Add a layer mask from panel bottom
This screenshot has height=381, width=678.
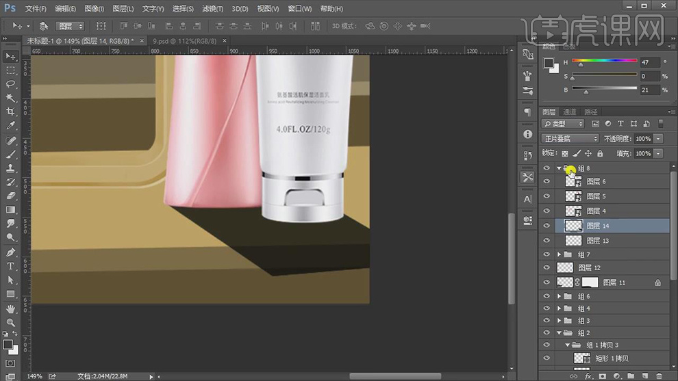coord(602,376)
